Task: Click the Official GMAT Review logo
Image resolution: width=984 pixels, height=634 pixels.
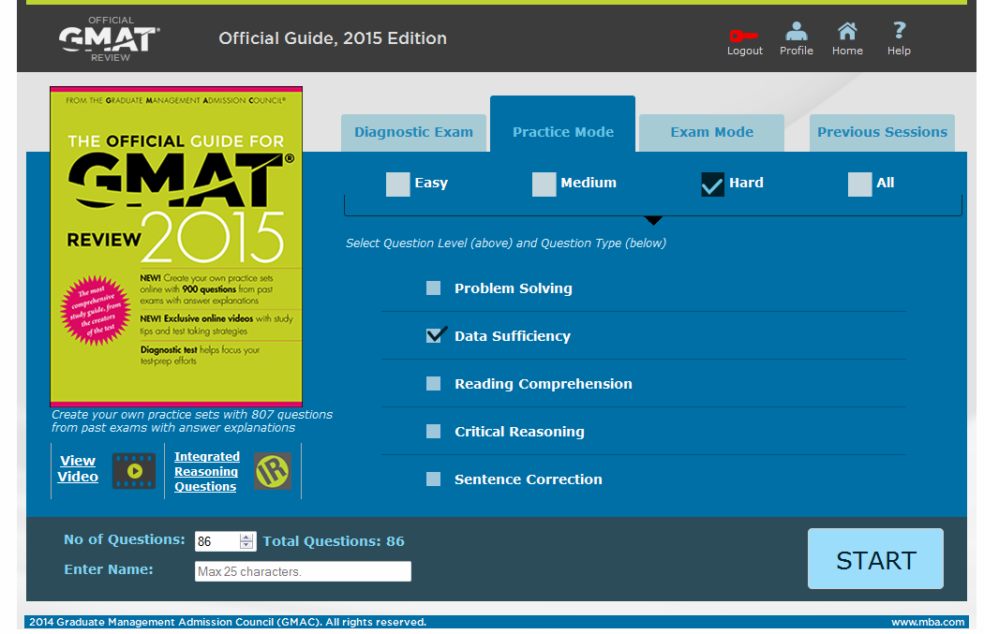Action: click(x=110, y=39)
